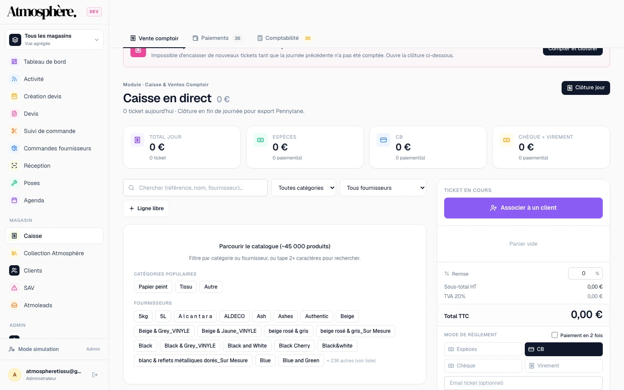624x390 pixels.
Task: Click the Clients people icon
Action: [x=14, y=270]
